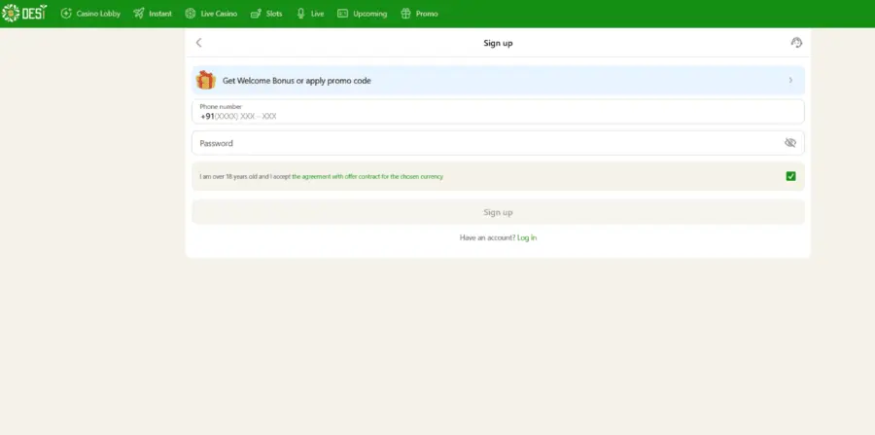The height and width of the screenshot is (435, 875).
Task: Go back with the left arrow
Action: coord(198,43)
